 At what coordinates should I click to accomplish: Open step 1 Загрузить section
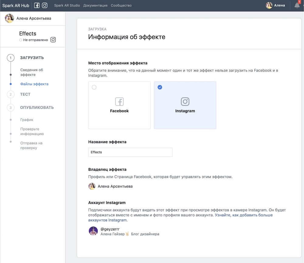point(32,58)
